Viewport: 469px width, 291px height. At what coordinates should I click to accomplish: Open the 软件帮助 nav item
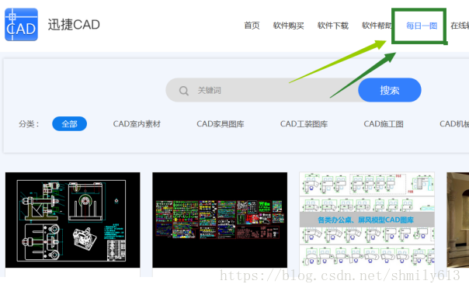377,26
